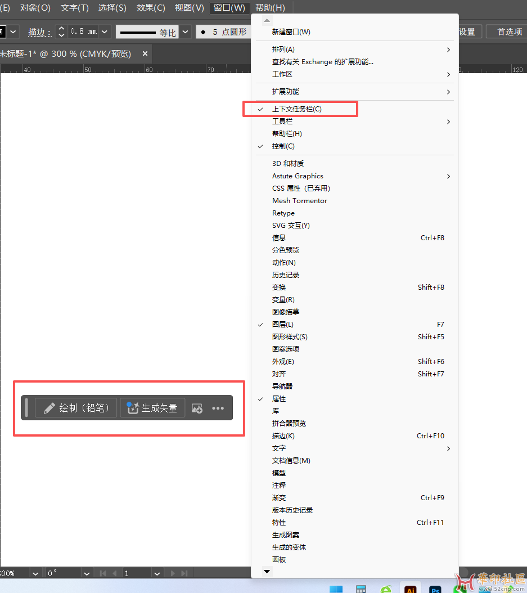Click the place image icon in contextual taskbar
Screen dimensions: 527x593
(x=197, y=408)
